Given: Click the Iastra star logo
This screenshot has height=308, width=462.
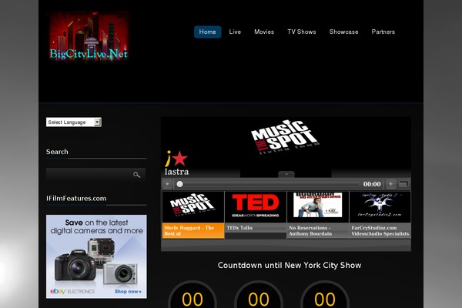Looking at the screenshot, I should [177, 163].
